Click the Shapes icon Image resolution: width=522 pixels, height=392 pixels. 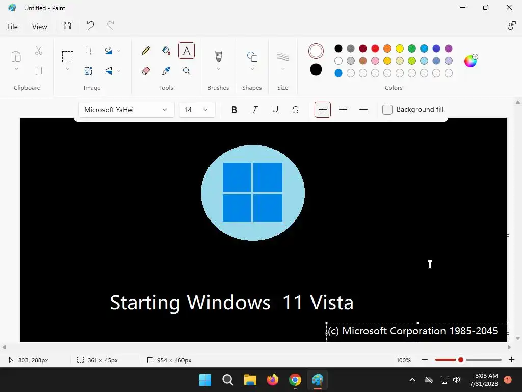[252, 57]
